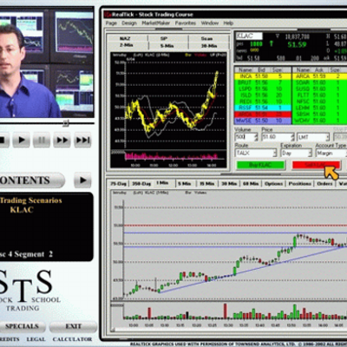The image size is (347, 347).
Task: Open the Design menu
Action: pos(129,23)
